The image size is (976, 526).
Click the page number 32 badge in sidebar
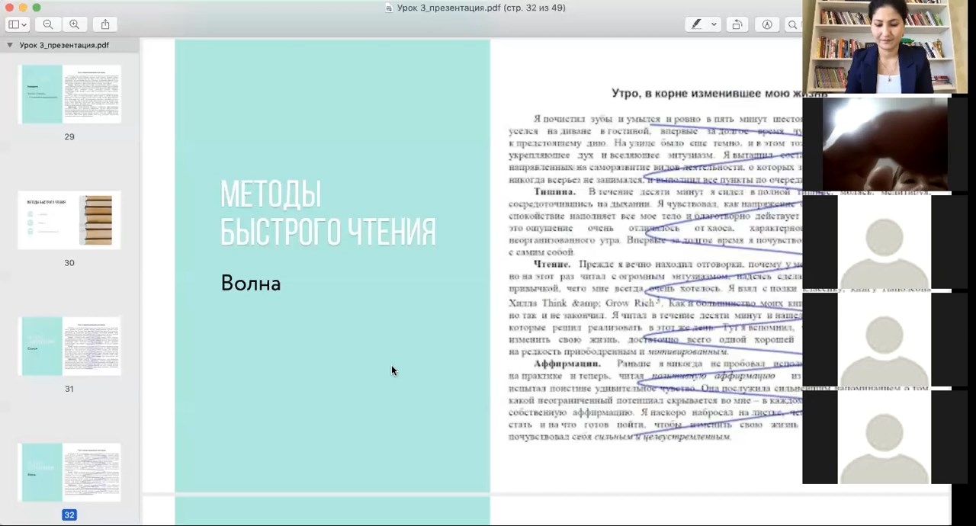tap(69, 515)
